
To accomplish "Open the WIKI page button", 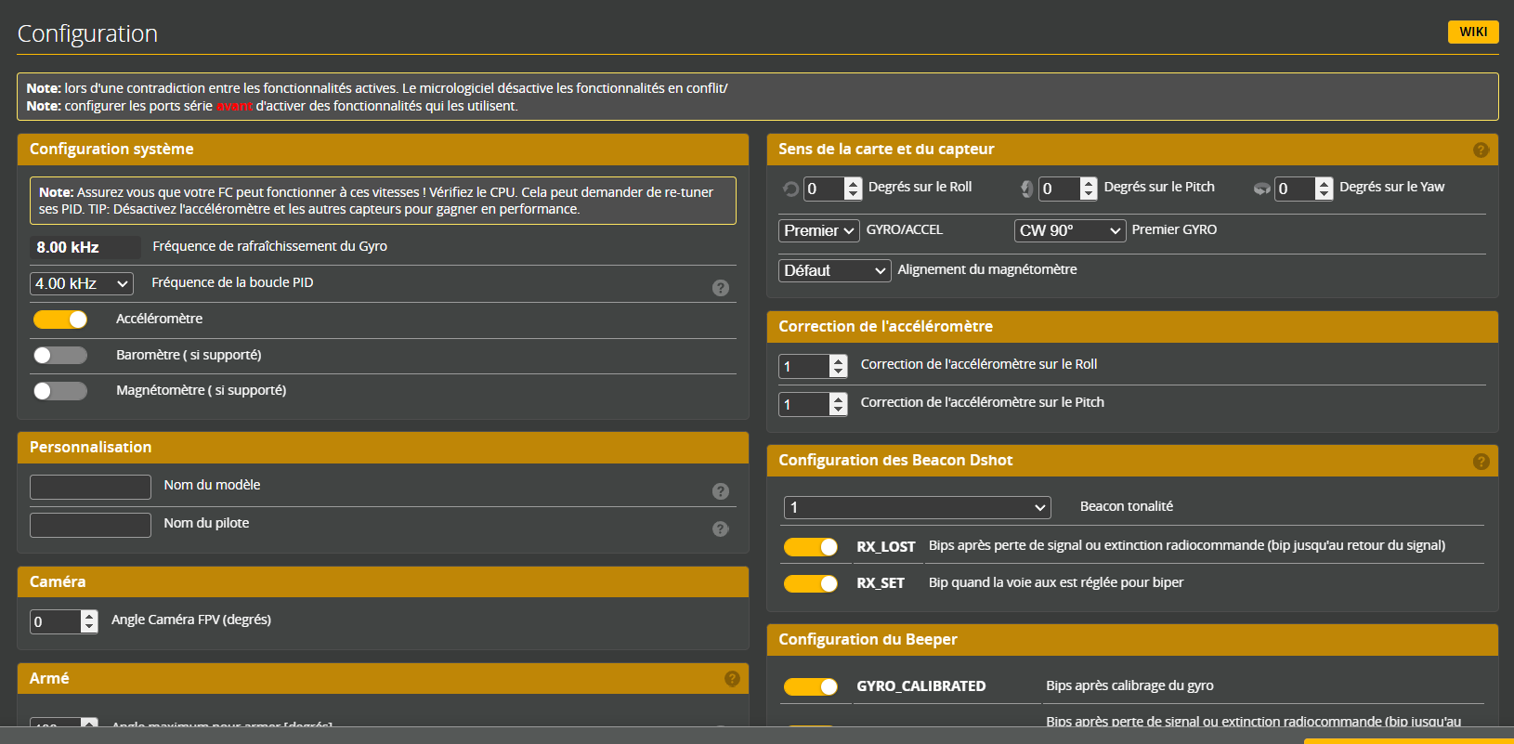I will pos(1472,32).
